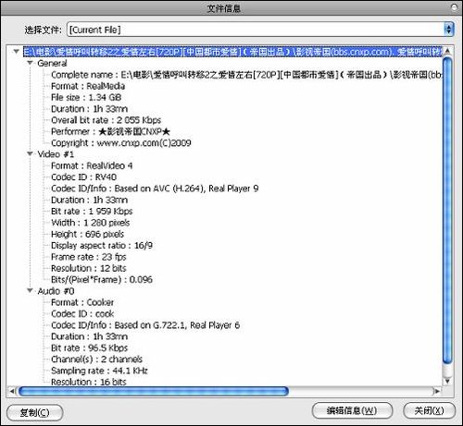Select the 'Based on AVC (H.264)' codec info row
Screen dimensions: 463x426
[155, 189]
